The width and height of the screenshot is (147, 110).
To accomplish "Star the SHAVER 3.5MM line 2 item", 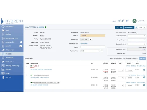I will point(30,75).
